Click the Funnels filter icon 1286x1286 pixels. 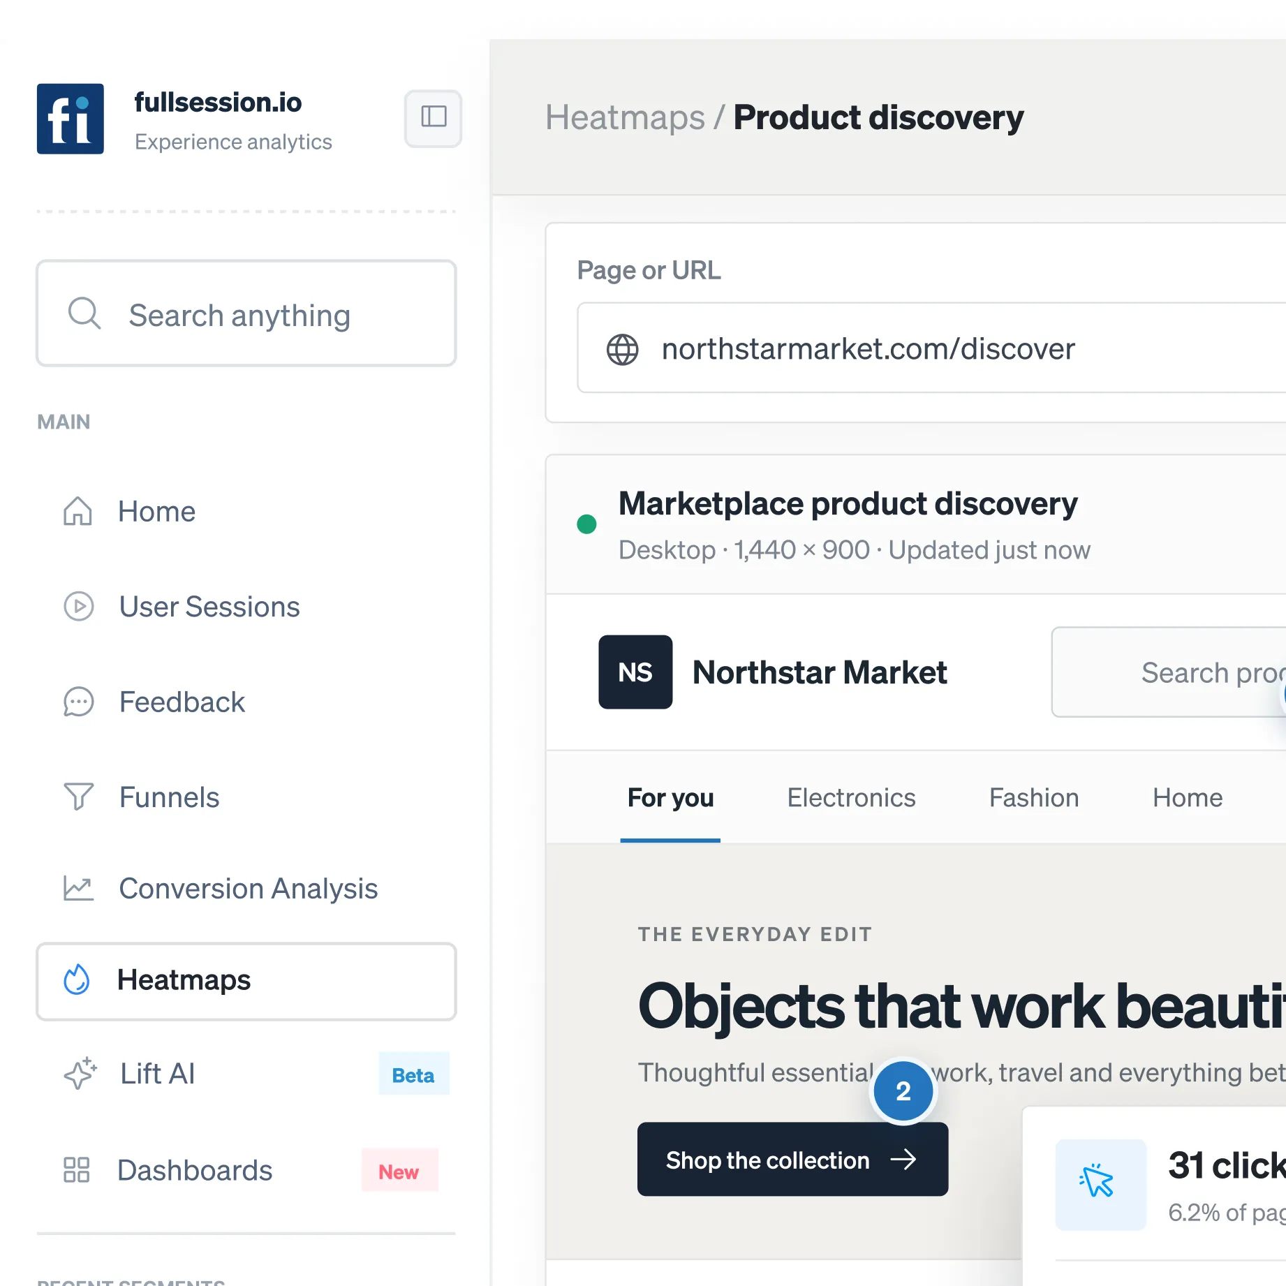pos(78,797)
